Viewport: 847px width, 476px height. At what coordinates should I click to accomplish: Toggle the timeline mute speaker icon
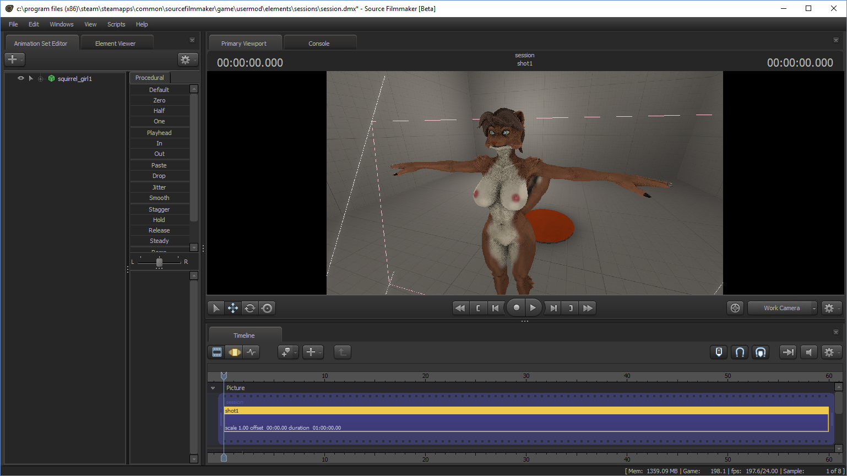(808, 352)
